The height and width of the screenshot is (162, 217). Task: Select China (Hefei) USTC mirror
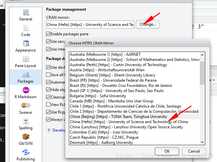134,122
